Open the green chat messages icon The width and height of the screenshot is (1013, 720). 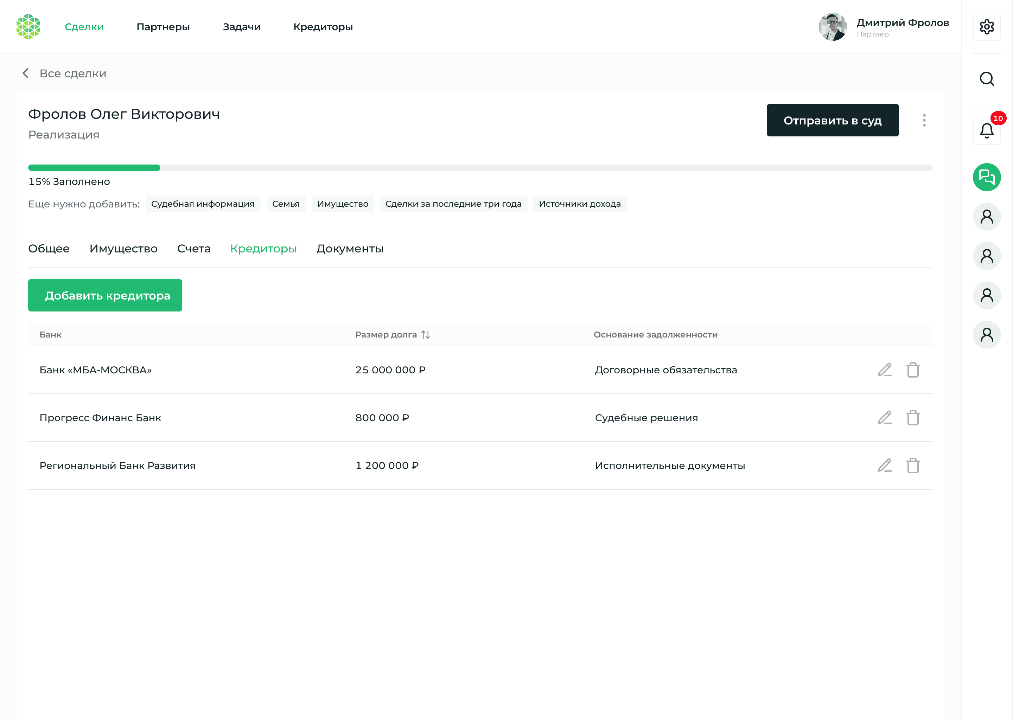986,177
